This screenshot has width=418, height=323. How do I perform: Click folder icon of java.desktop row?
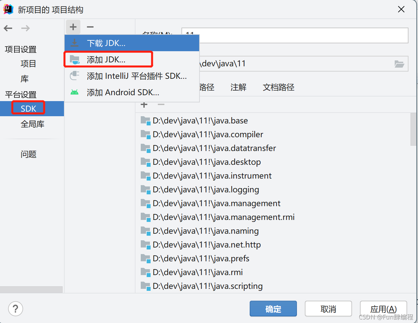pos(145,162)
